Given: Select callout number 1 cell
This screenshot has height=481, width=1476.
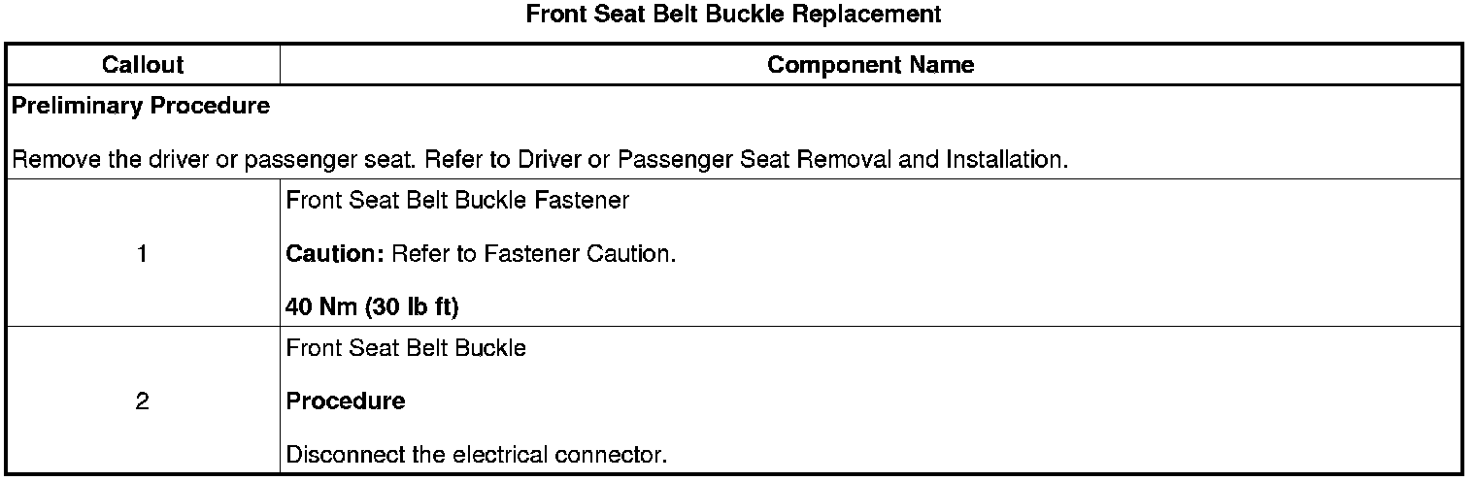Looking at the screenshot, I should (x=143, y=255).
